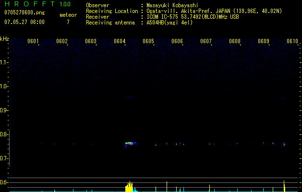Click the Receiver field label

pos(97,17)
